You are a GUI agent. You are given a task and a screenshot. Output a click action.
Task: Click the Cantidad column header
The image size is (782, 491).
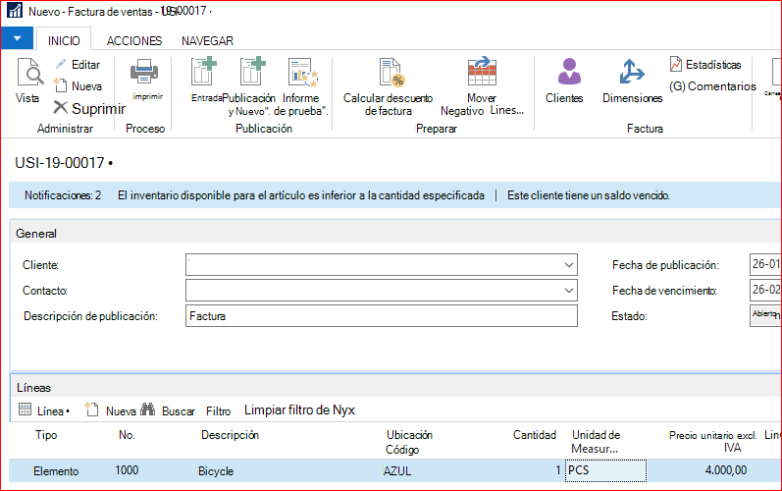534,435
